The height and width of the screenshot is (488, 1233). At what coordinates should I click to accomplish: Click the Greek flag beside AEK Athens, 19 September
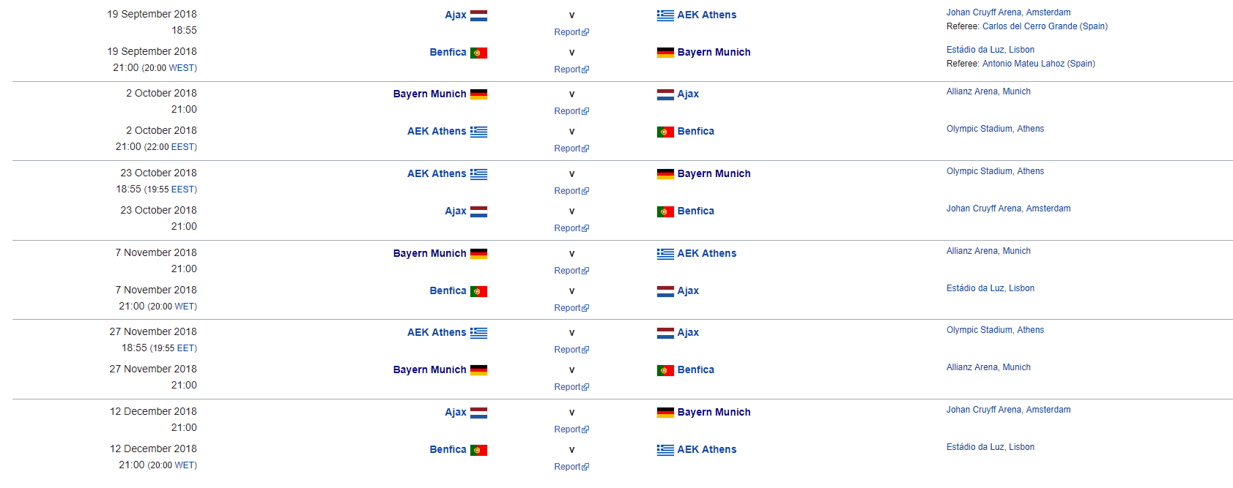click(x=665, y=15)
